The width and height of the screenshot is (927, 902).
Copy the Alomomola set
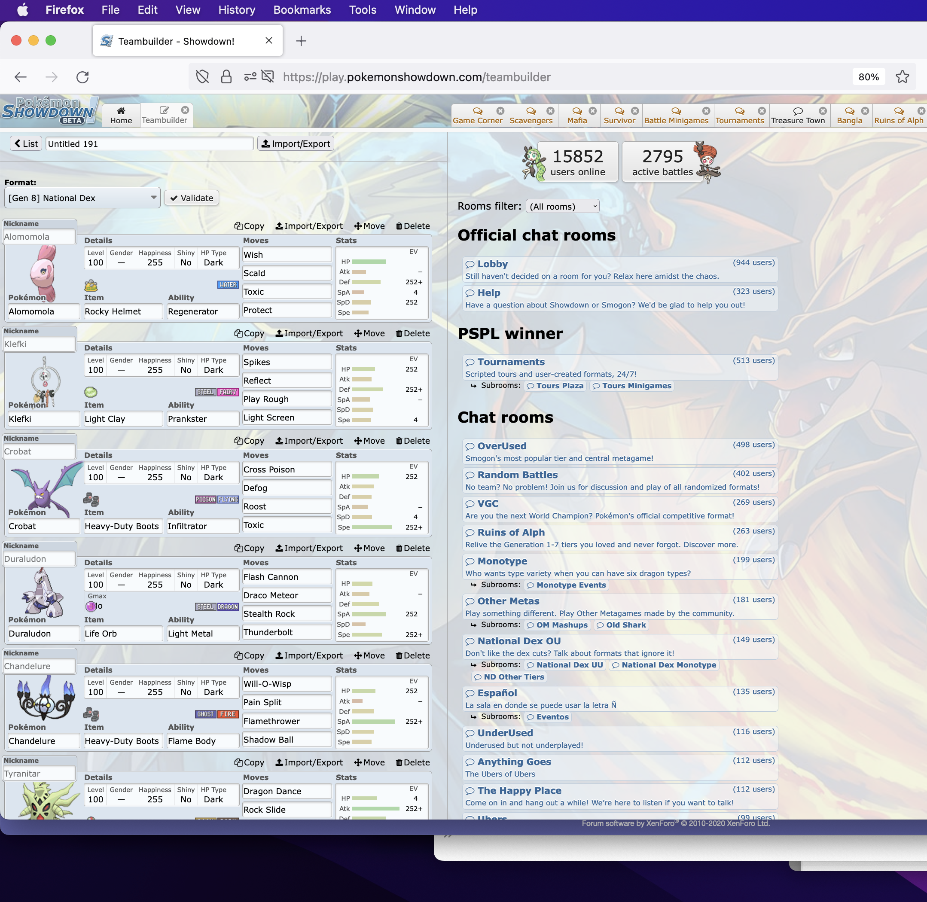coord(249,226)
